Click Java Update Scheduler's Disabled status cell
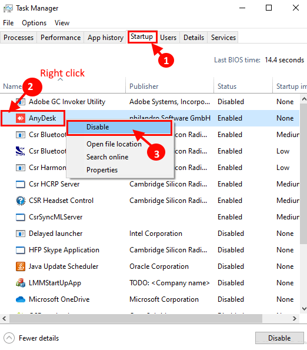This screenshot has height=350, width=307. pyautogui.click(x=231, y=266)
